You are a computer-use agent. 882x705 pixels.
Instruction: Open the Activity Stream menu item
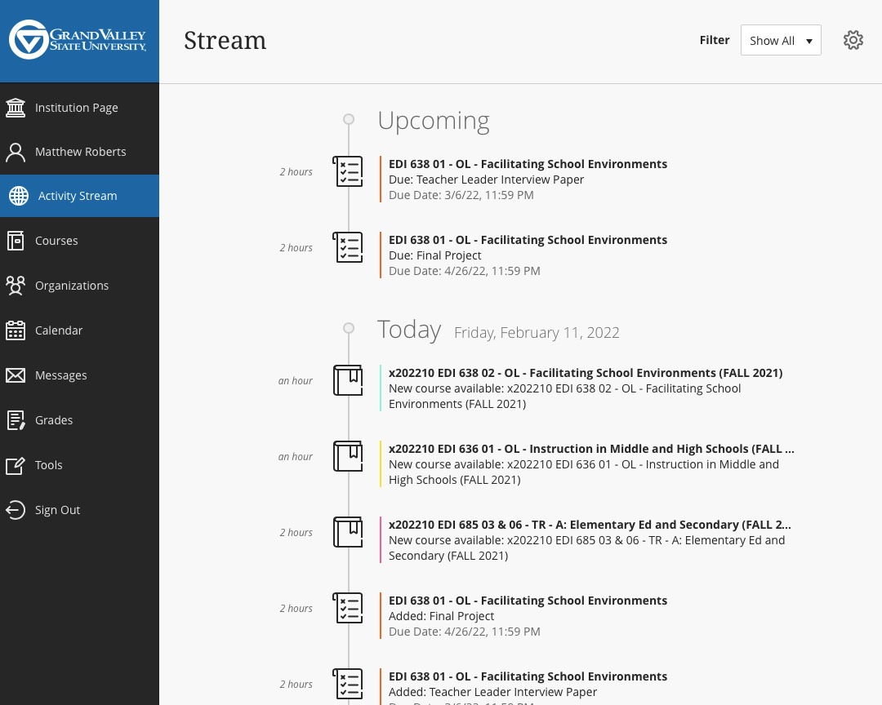[x=78, y=196]
